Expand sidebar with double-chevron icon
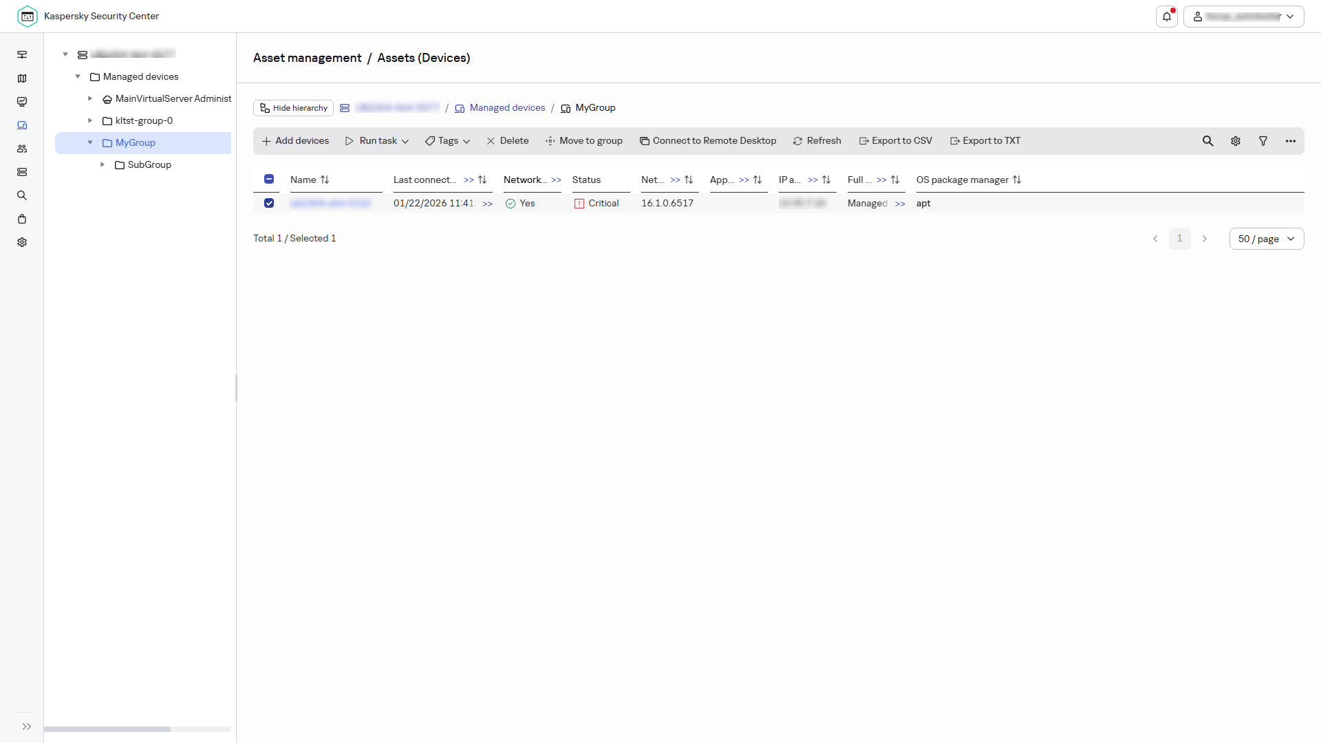The height and width of the screenshot is (743, 1321). coord(27,726)
